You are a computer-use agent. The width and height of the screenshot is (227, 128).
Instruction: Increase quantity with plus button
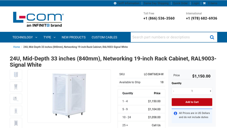(x=210, y=91)
